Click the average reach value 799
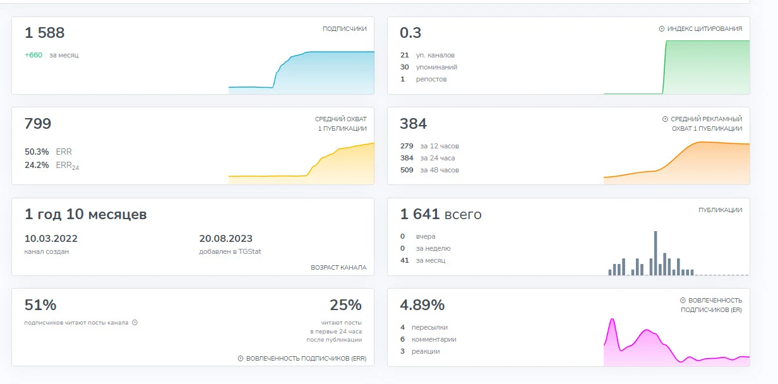Image resolution: width=778 pixels, height=384 pixels. (38, 123)
